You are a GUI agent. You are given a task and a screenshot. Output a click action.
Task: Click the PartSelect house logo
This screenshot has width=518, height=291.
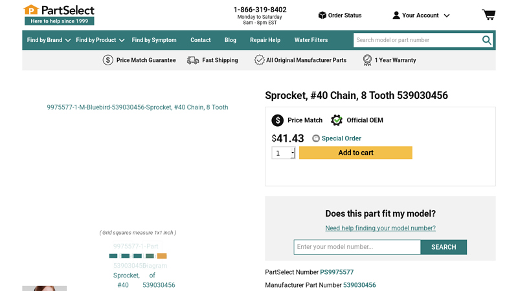coord(31,10)
